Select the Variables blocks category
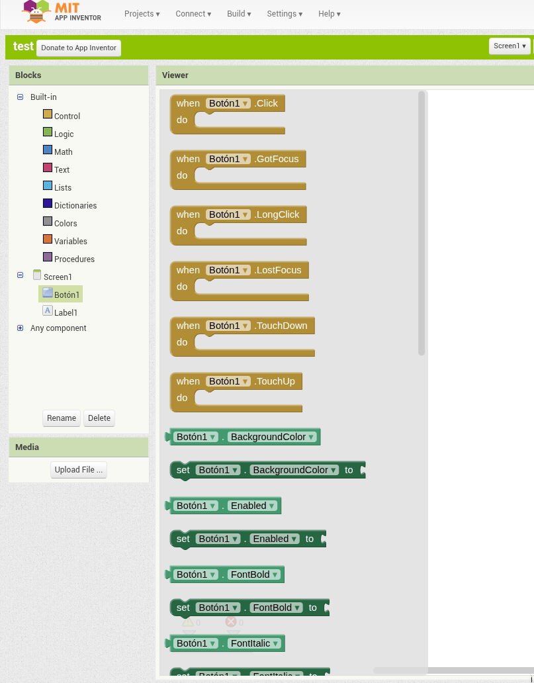This screenshot has height=683, width=534. tap(71, 241)
